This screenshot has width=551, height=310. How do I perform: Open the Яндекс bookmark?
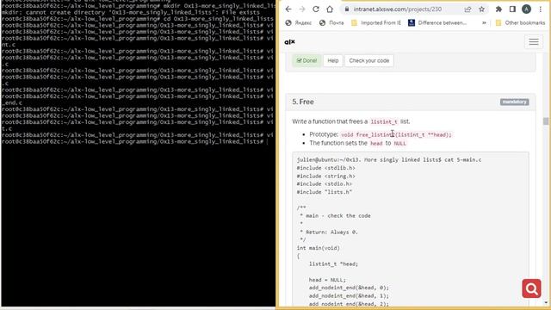[299, 23]
